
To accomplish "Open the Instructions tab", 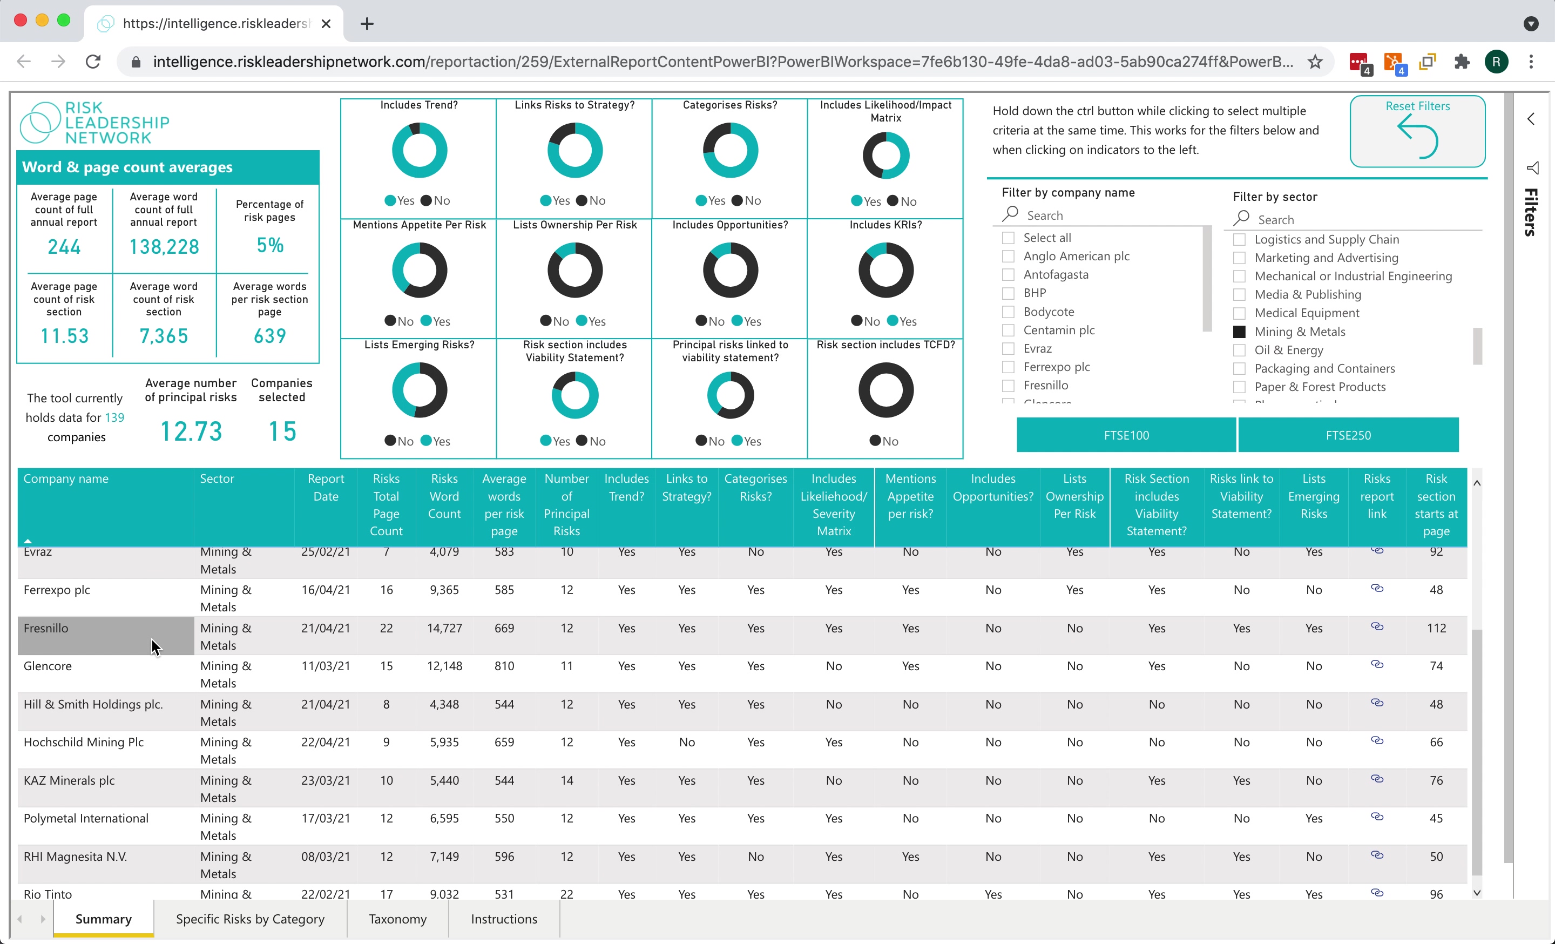I will pos(504,919).
